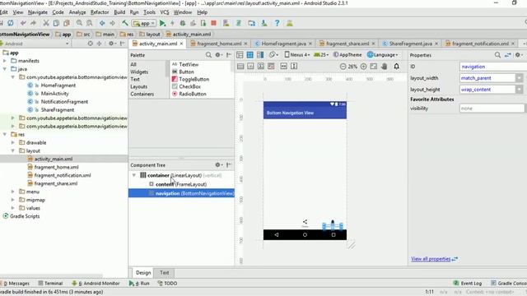Click the Redo arrow icon
This screenshot has width=527, height=296.
pyautogui.click(x=33, y=23)
